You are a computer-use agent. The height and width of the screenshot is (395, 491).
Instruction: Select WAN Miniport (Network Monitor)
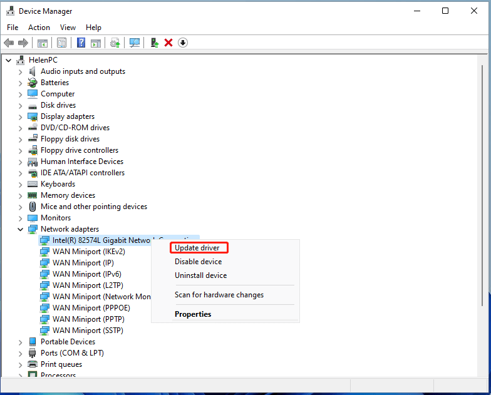coord(101,297)
